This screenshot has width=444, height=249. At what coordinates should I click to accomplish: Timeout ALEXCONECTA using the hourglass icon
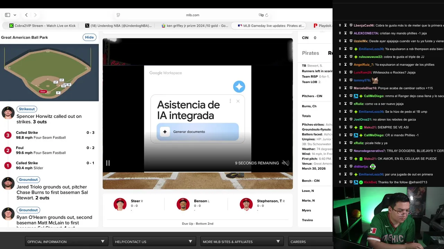coord(345,33)
